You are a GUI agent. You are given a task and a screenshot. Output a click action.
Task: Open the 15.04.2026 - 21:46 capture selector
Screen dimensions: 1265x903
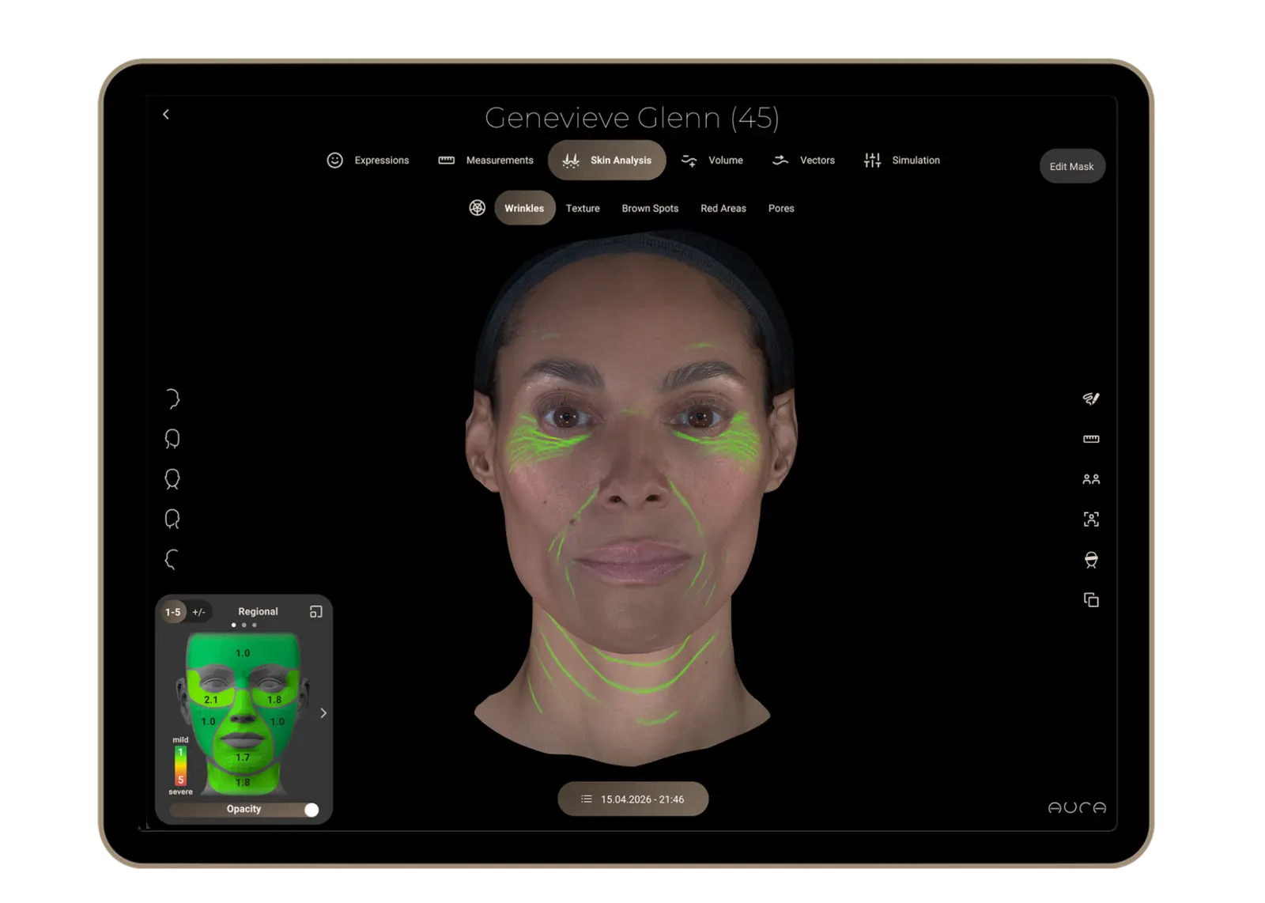(x=633, y=799)
